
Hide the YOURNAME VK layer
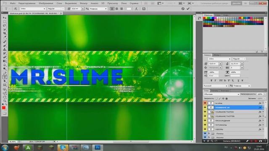pos(205,107)
